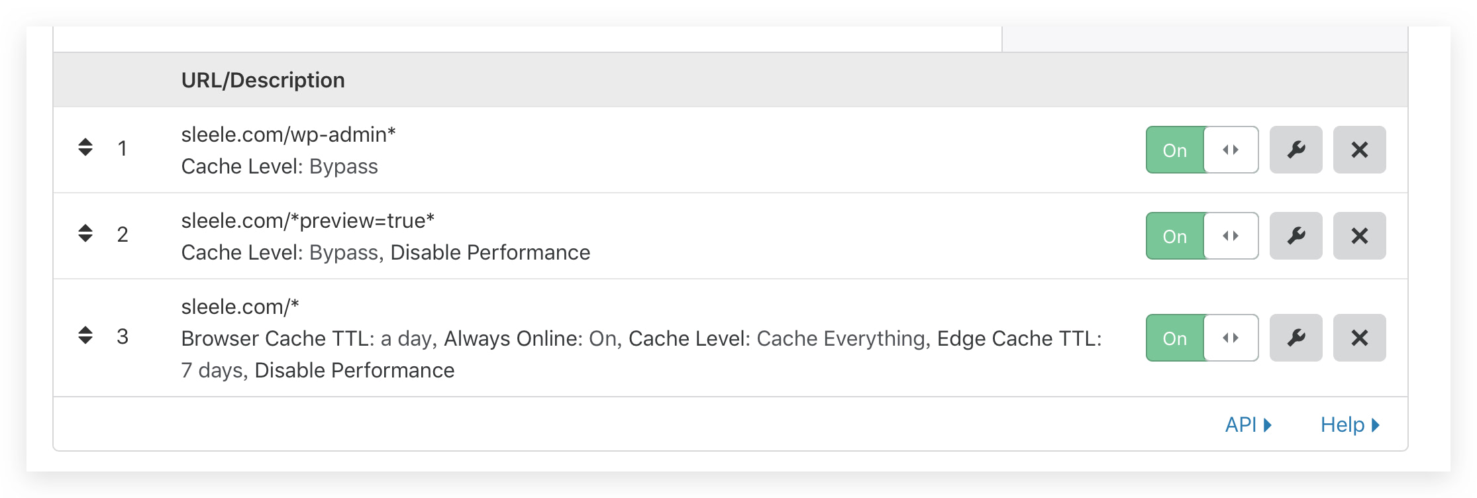Open wrench settings for sleele.com/* rule
Screen dimensions: 1477x498
(x=1296, y=338)
